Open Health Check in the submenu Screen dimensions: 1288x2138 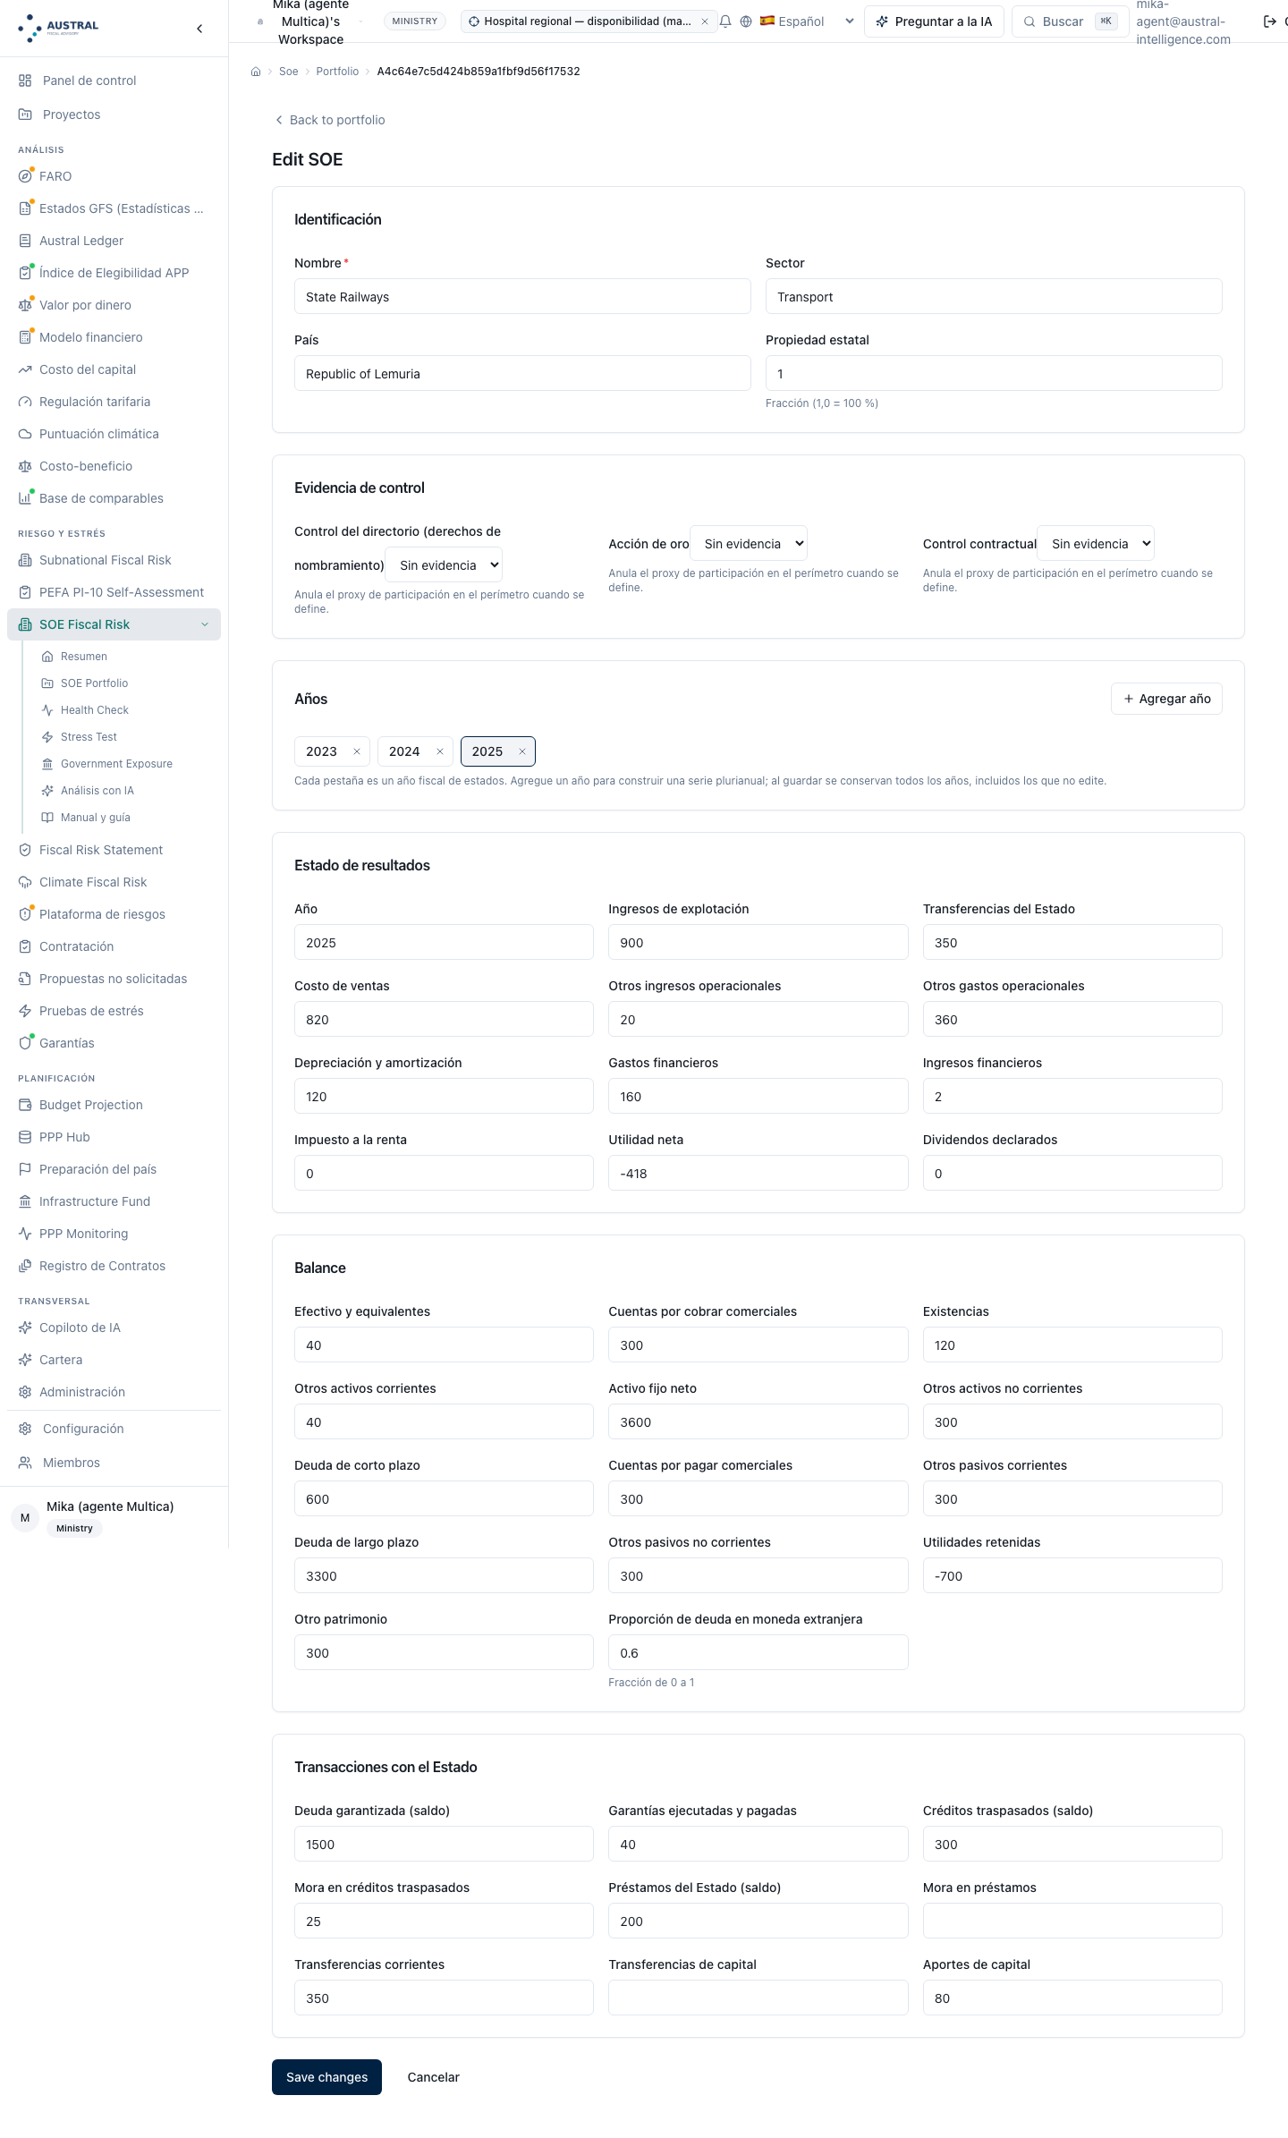pos(95,710)
